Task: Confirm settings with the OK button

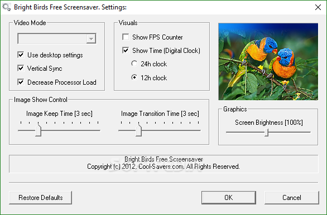Action: click(229, 198)
